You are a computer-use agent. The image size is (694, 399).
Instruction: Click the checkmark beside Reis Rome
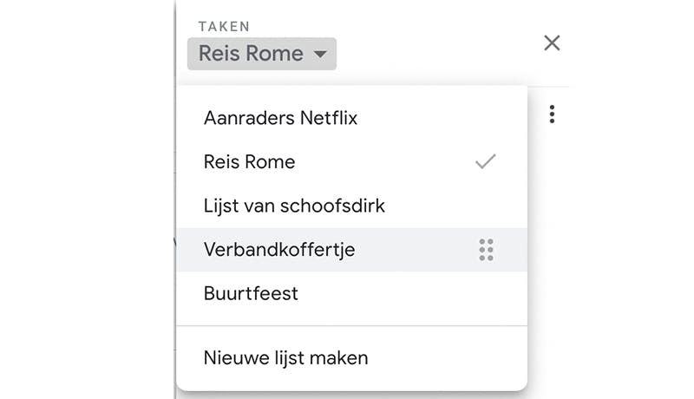coord(486,161)
